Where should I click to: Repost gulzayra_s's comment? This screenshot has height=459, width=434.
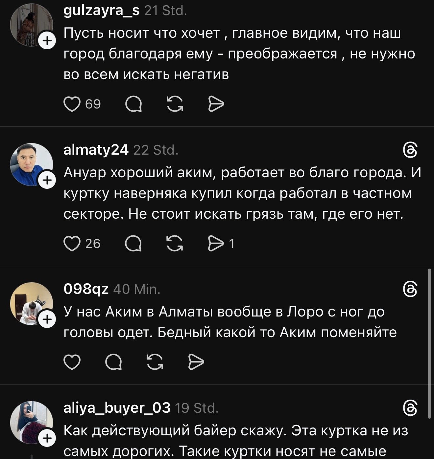175,104
